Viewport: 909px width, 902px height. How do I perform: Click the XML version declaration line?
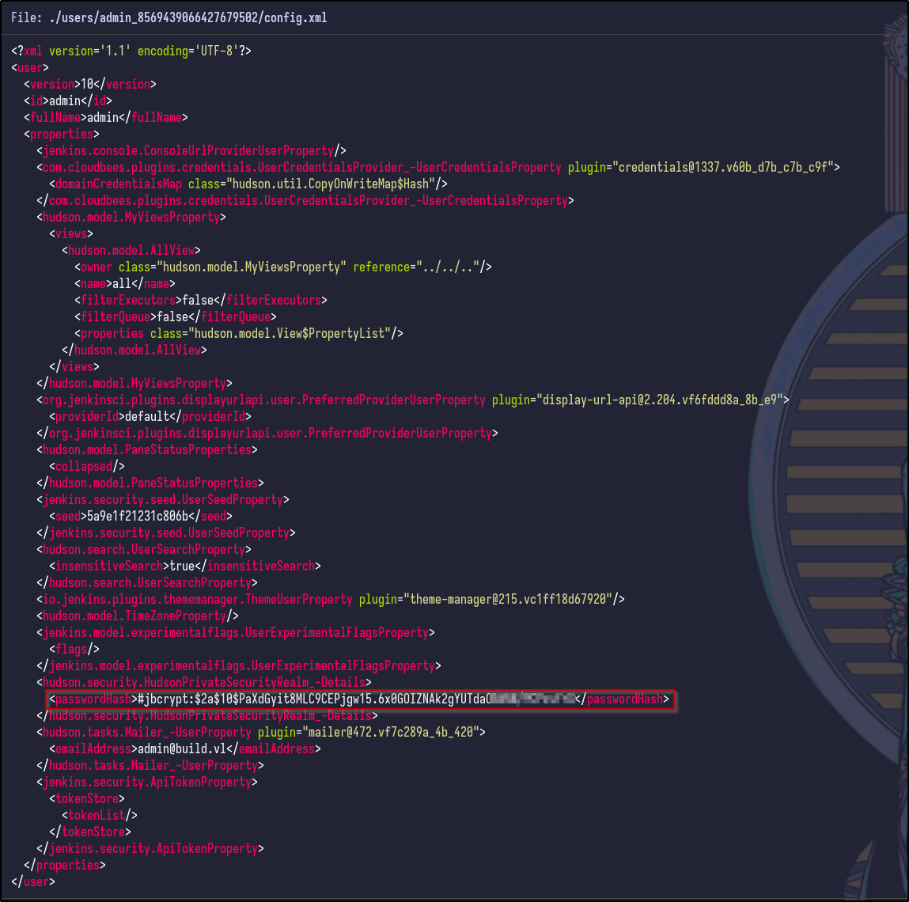(131, 51)
